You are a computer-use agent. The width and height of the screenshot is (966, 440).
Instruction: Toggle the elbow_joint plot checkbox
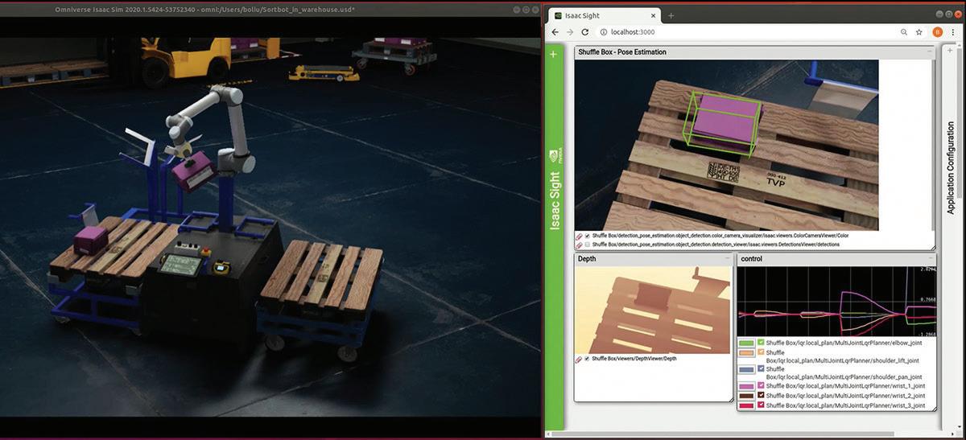761,343
